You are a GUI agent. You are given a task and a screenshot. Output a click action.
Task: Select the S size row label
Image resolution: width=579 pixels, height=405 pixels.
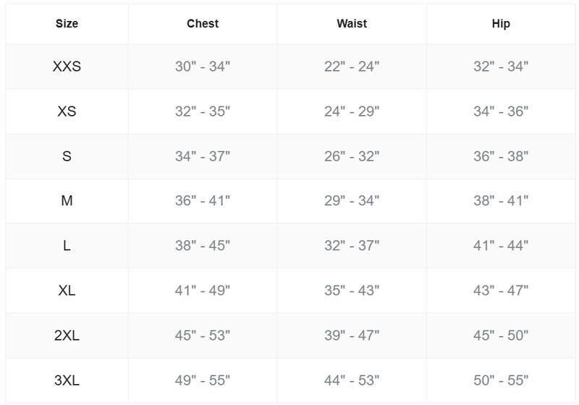(x=67, y=156)
